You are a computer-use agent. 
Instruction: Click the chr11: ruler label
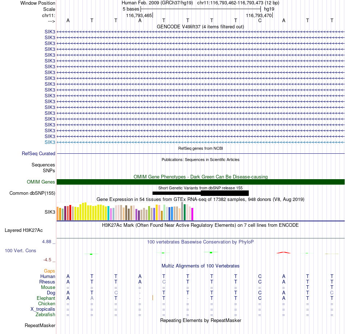click(x=48, y=15)
